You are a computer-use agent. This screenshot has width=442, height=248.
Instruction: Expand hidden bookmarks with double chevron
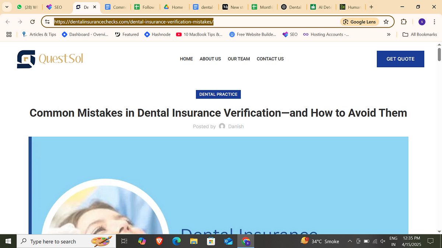(389, 34)
